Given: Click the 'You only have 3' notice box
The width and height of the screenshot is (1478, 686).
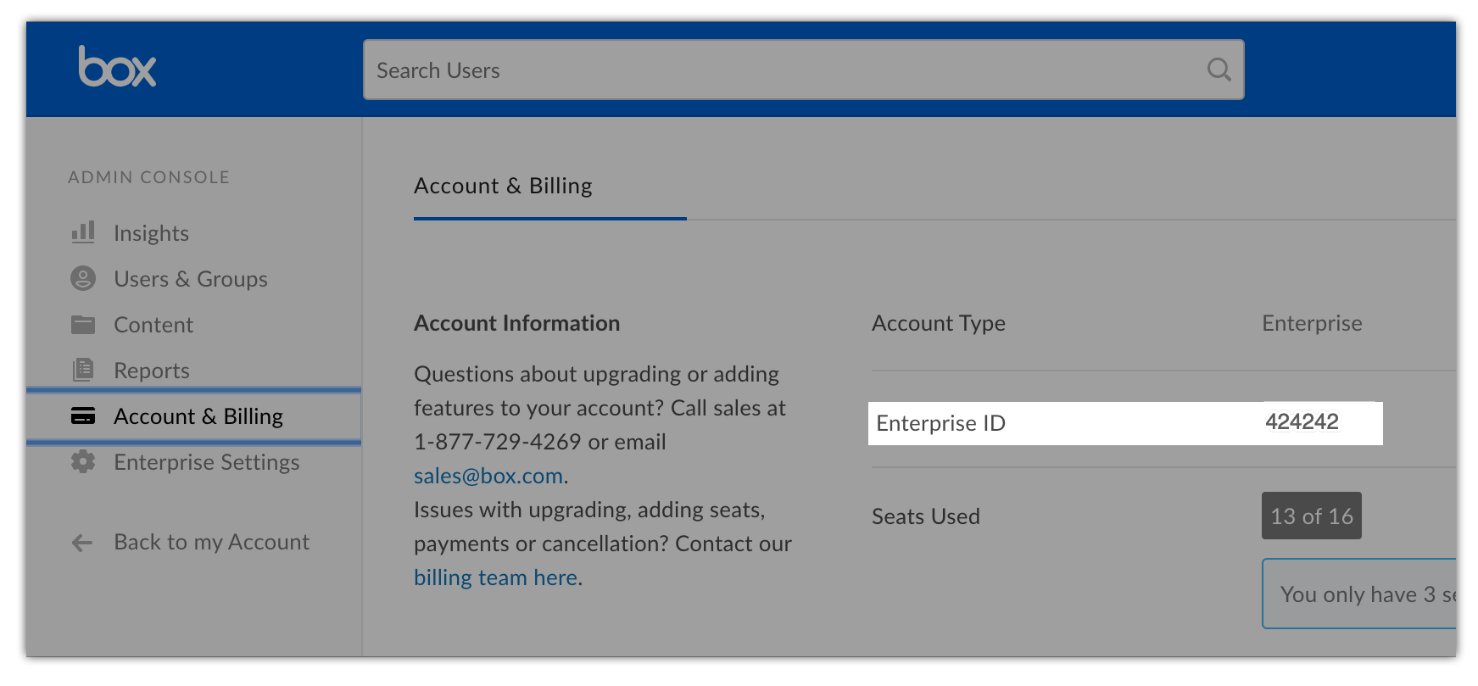Looking at the screenshot, I should (1358, 594).
